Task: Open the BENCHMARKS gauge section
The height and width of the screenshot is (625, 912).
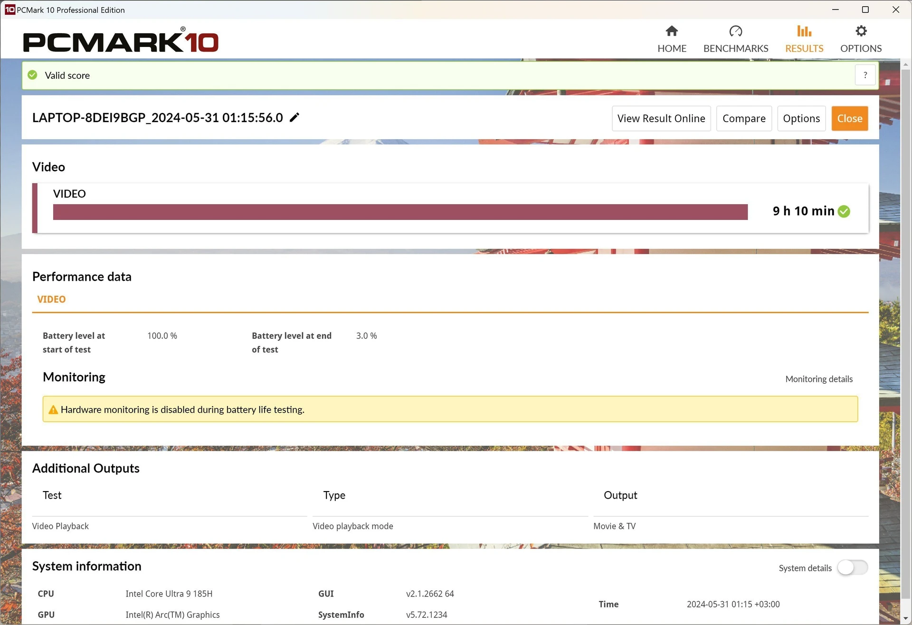Action: tap(735, 39)
